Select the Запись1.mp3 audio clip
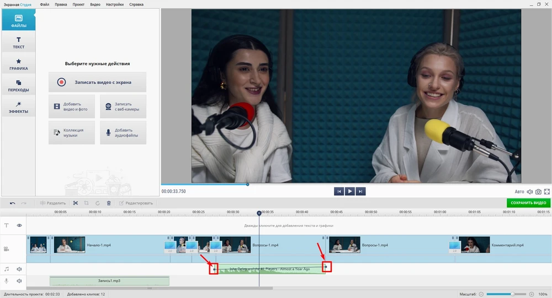The height and width of the screenshot is (298, 552). coord(109,281)
